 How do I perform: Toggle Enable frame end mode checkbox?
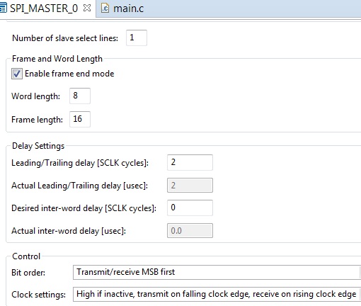pyautogui.click(x=17, y=74)
